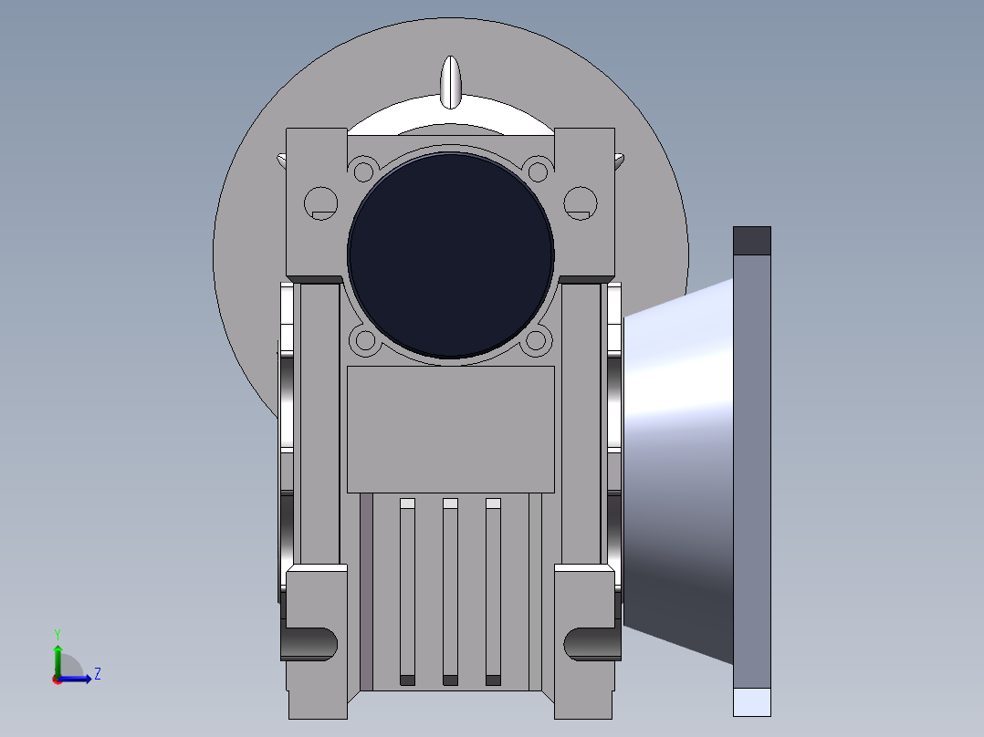Click the blue Z axis arrow of the triad
Screen dimensions: 984x737
click(80, 678)
